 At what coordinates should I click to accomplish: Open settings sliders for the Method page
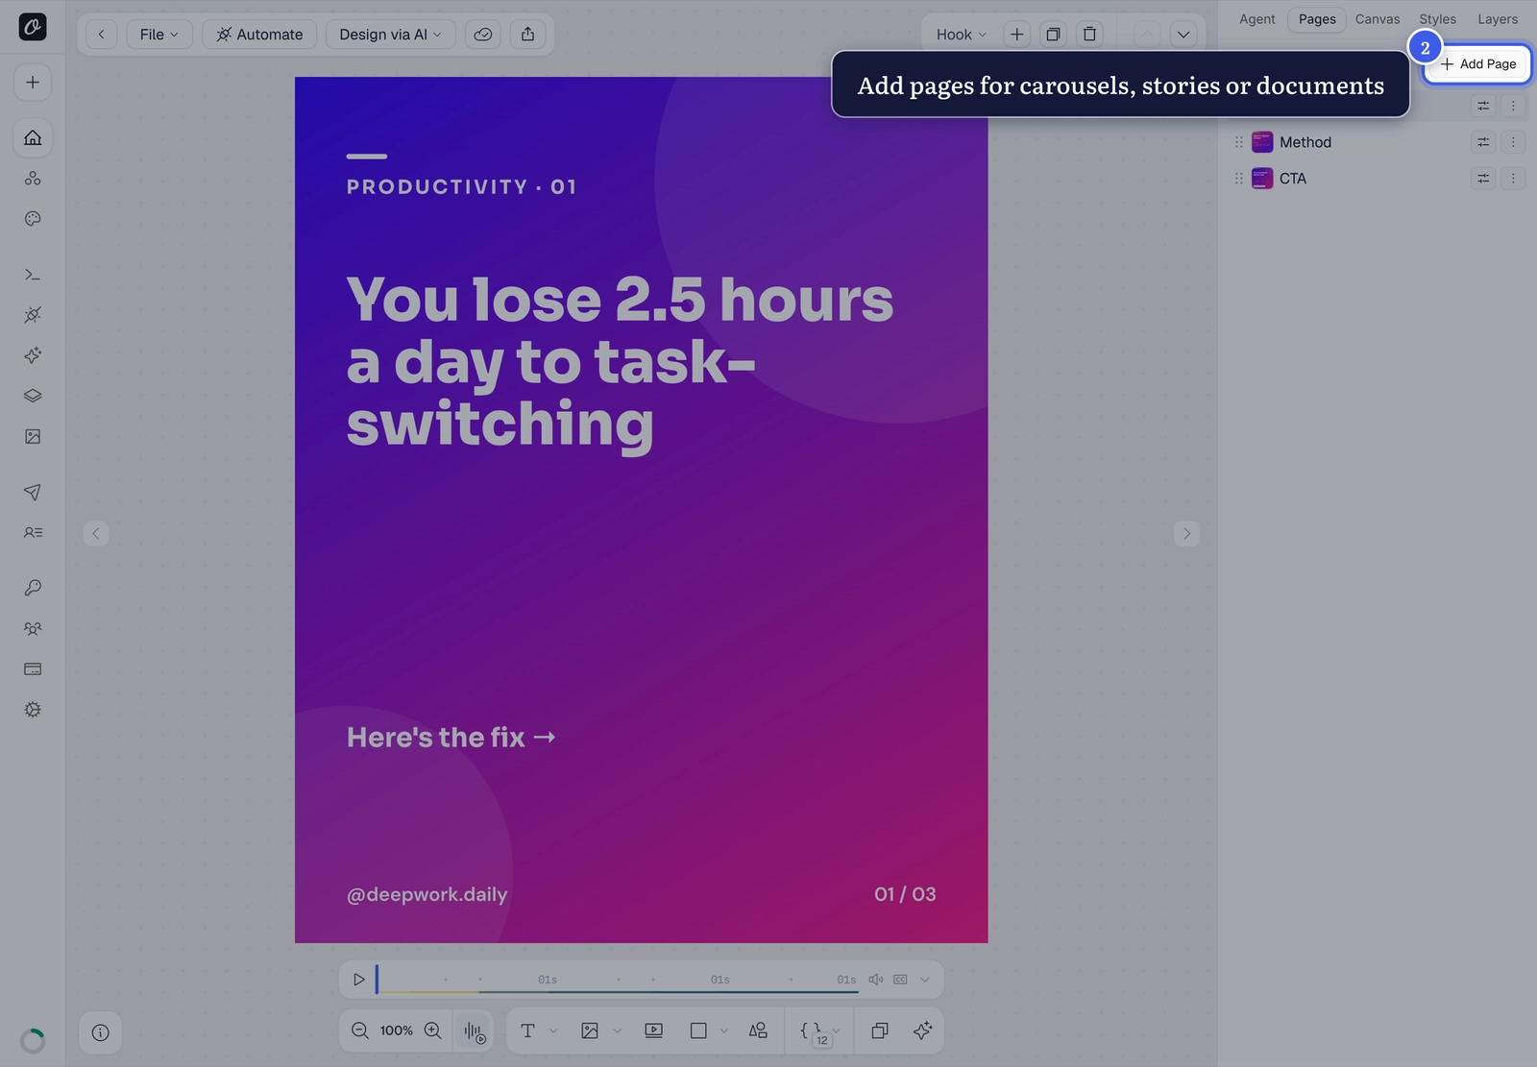pyautogui.click(x=1483, y=142)
